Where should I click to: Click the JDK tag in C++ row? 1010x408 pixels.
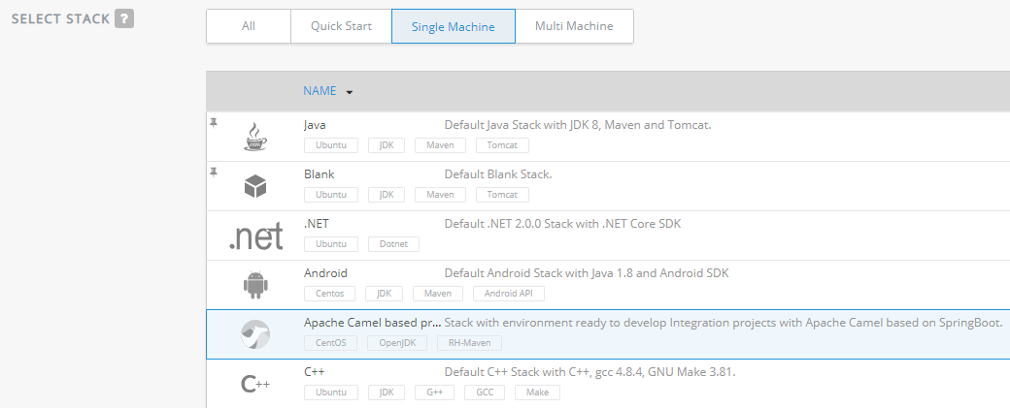click(x=387, y=392)
